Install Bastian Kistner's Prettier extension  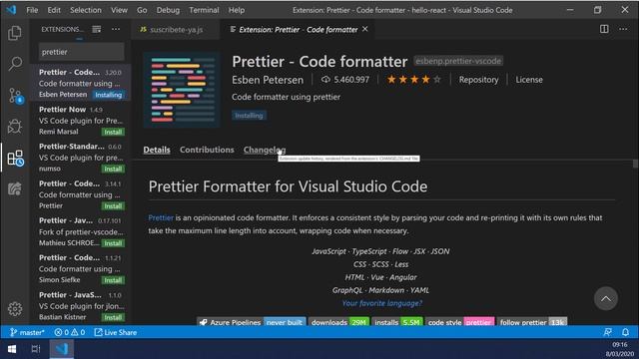coord(113,317)
